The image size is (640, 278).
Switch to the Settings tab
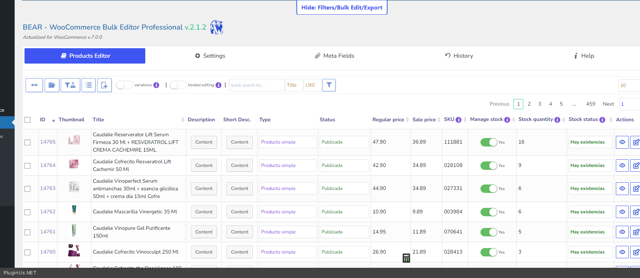(x=210, y=56)
